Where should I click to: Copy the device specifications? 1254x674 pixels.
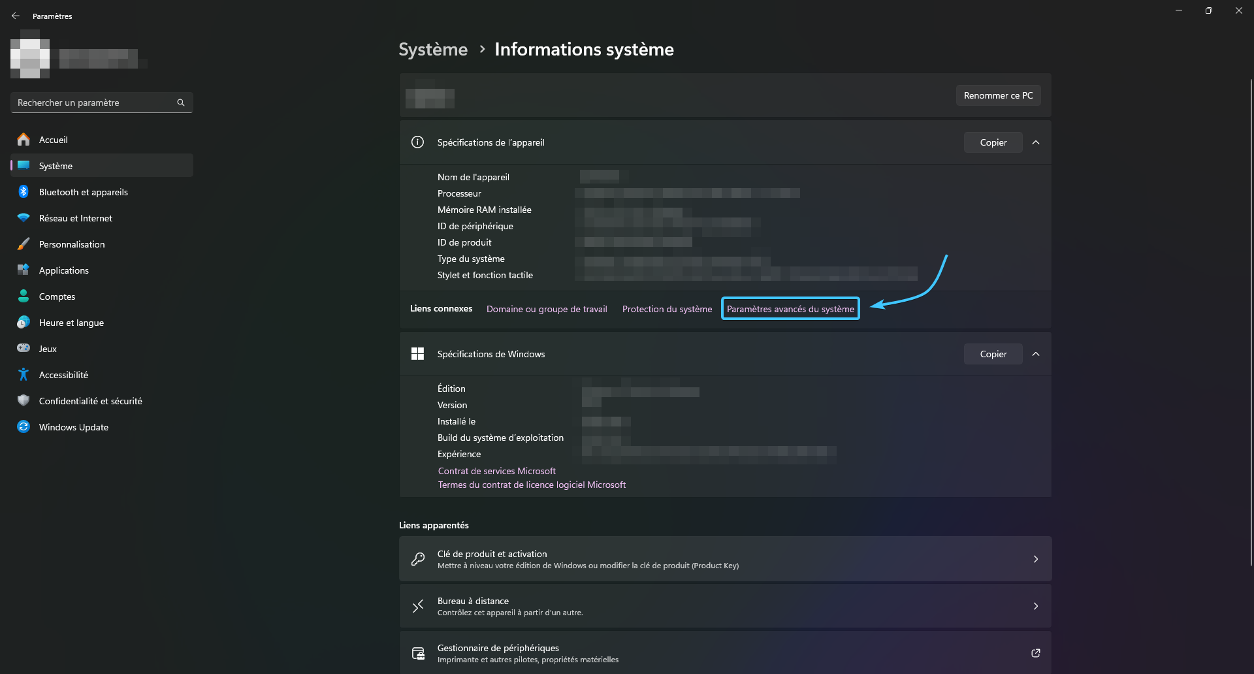tap(993, 142)
